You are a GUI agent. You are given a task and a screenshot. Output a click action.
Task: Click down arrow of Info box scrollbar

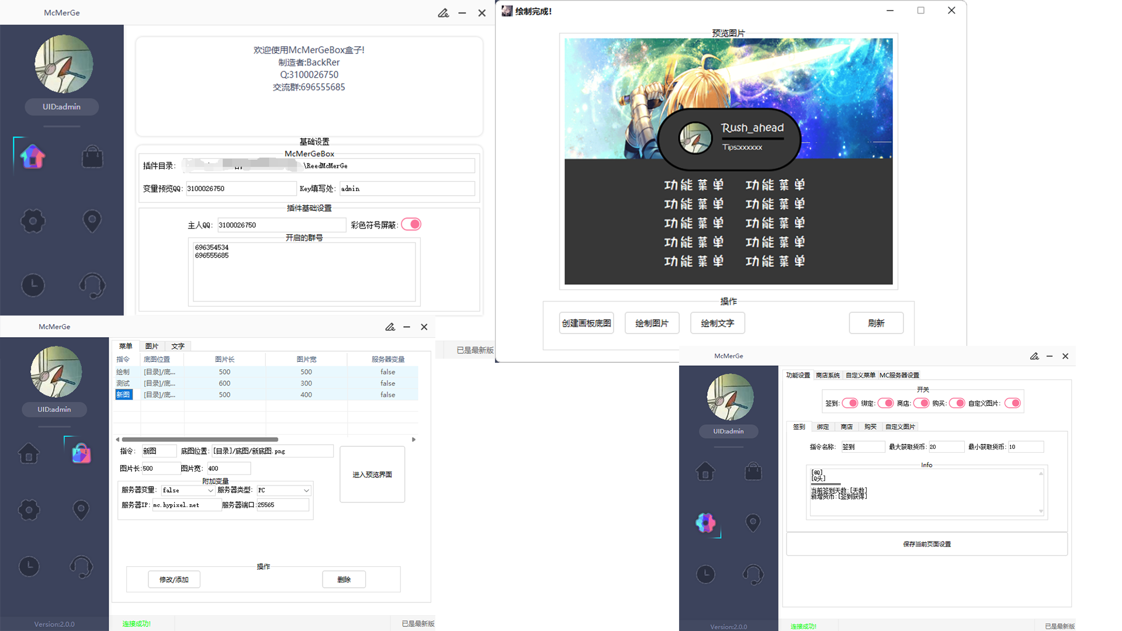[x=1041, y=511]
